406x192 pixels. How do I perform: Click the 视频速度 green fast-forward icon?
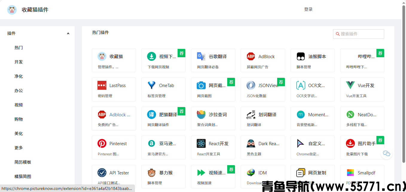coord(201,173)
